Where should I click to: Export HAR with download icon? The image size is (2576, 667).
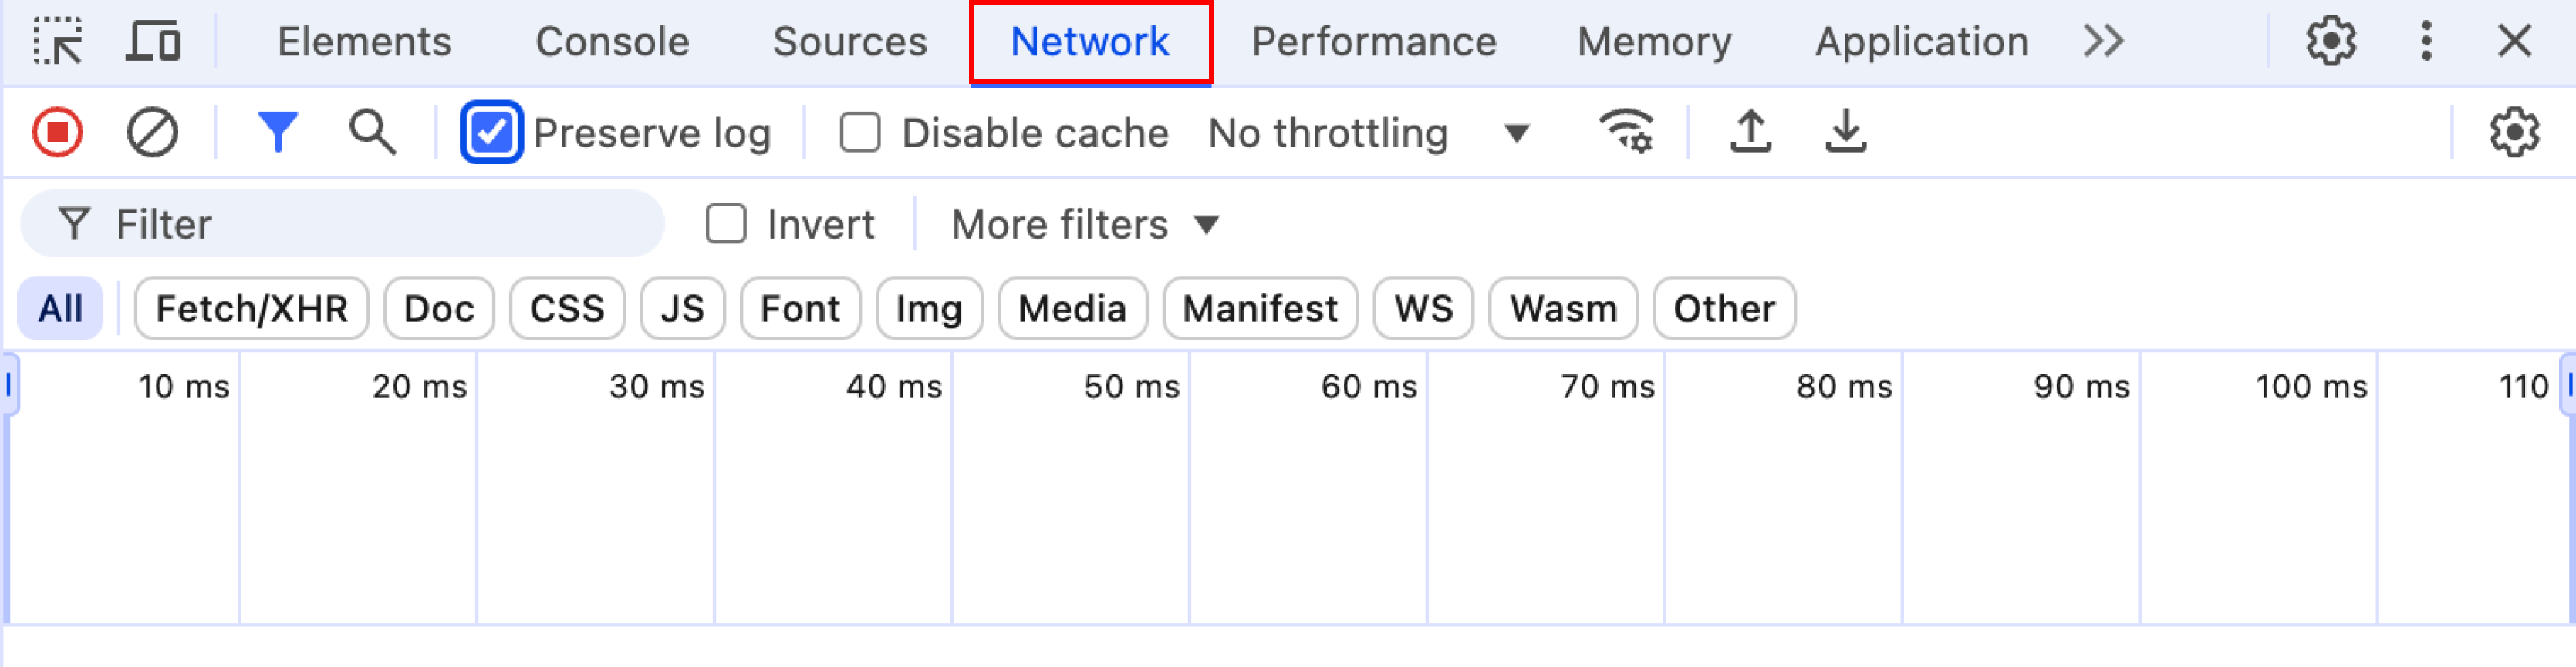point(1845,132)
